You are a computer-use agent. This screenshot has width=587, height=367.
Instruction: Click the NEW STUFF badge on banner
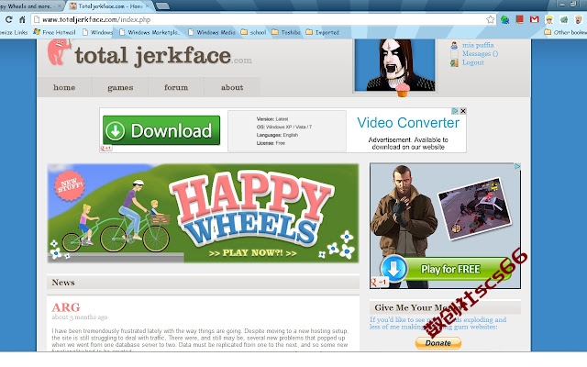click(70, 185)
